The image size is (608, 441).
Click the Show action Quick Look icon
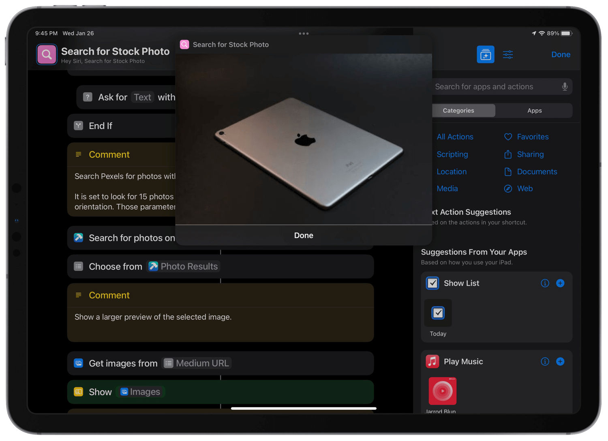tap(78, 392)
